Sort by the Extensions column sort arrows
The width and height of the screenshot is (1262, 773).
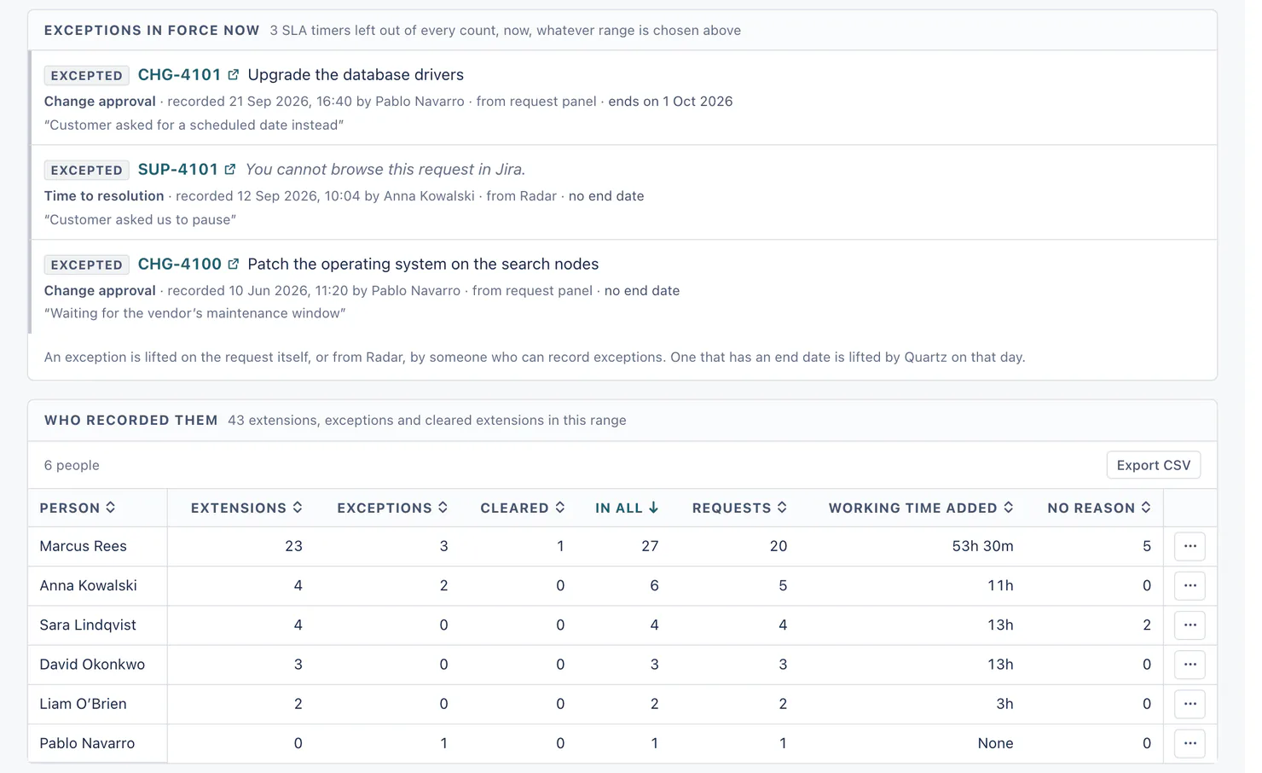tap(298, 508)
